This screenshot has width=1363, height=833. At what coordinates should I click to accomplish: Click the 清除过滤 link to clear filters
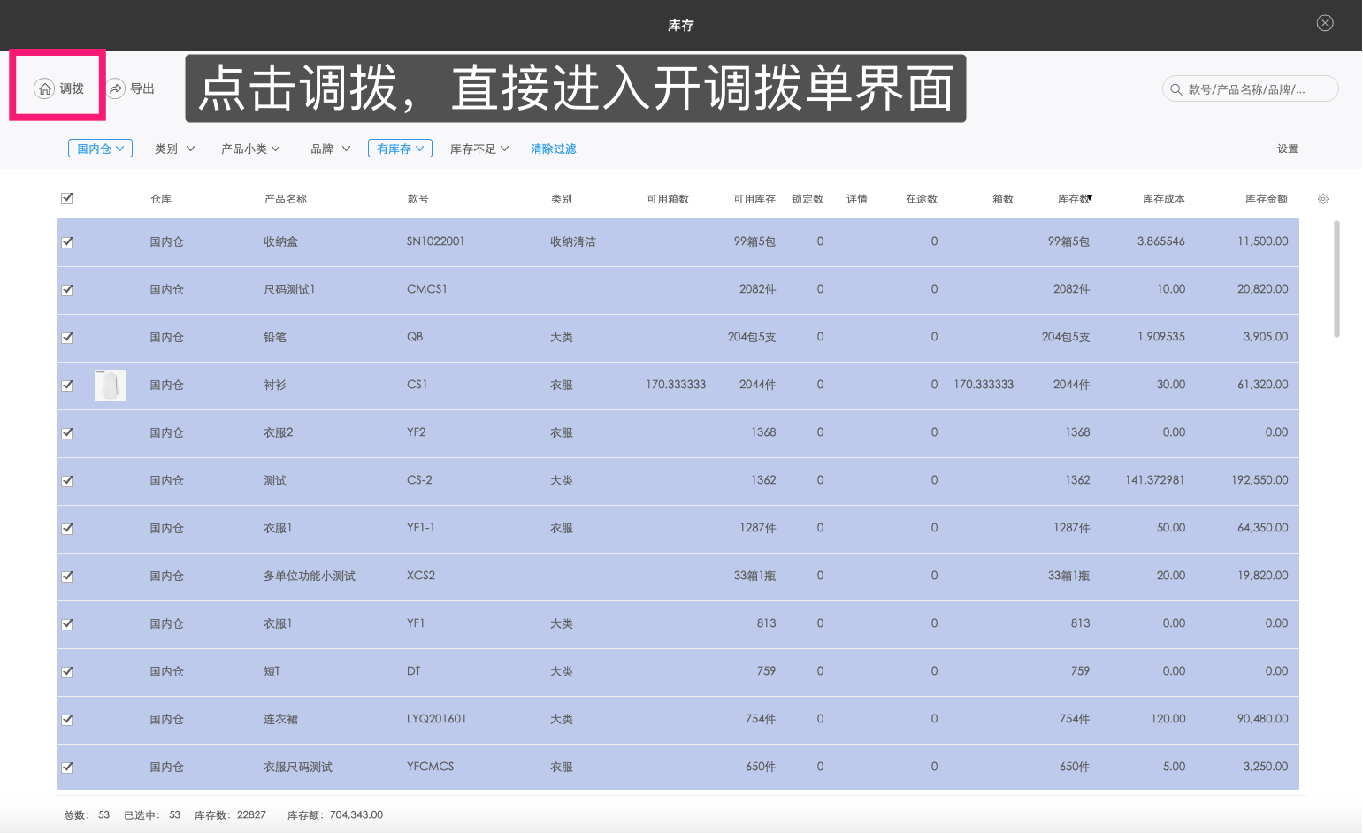point(553,148)
